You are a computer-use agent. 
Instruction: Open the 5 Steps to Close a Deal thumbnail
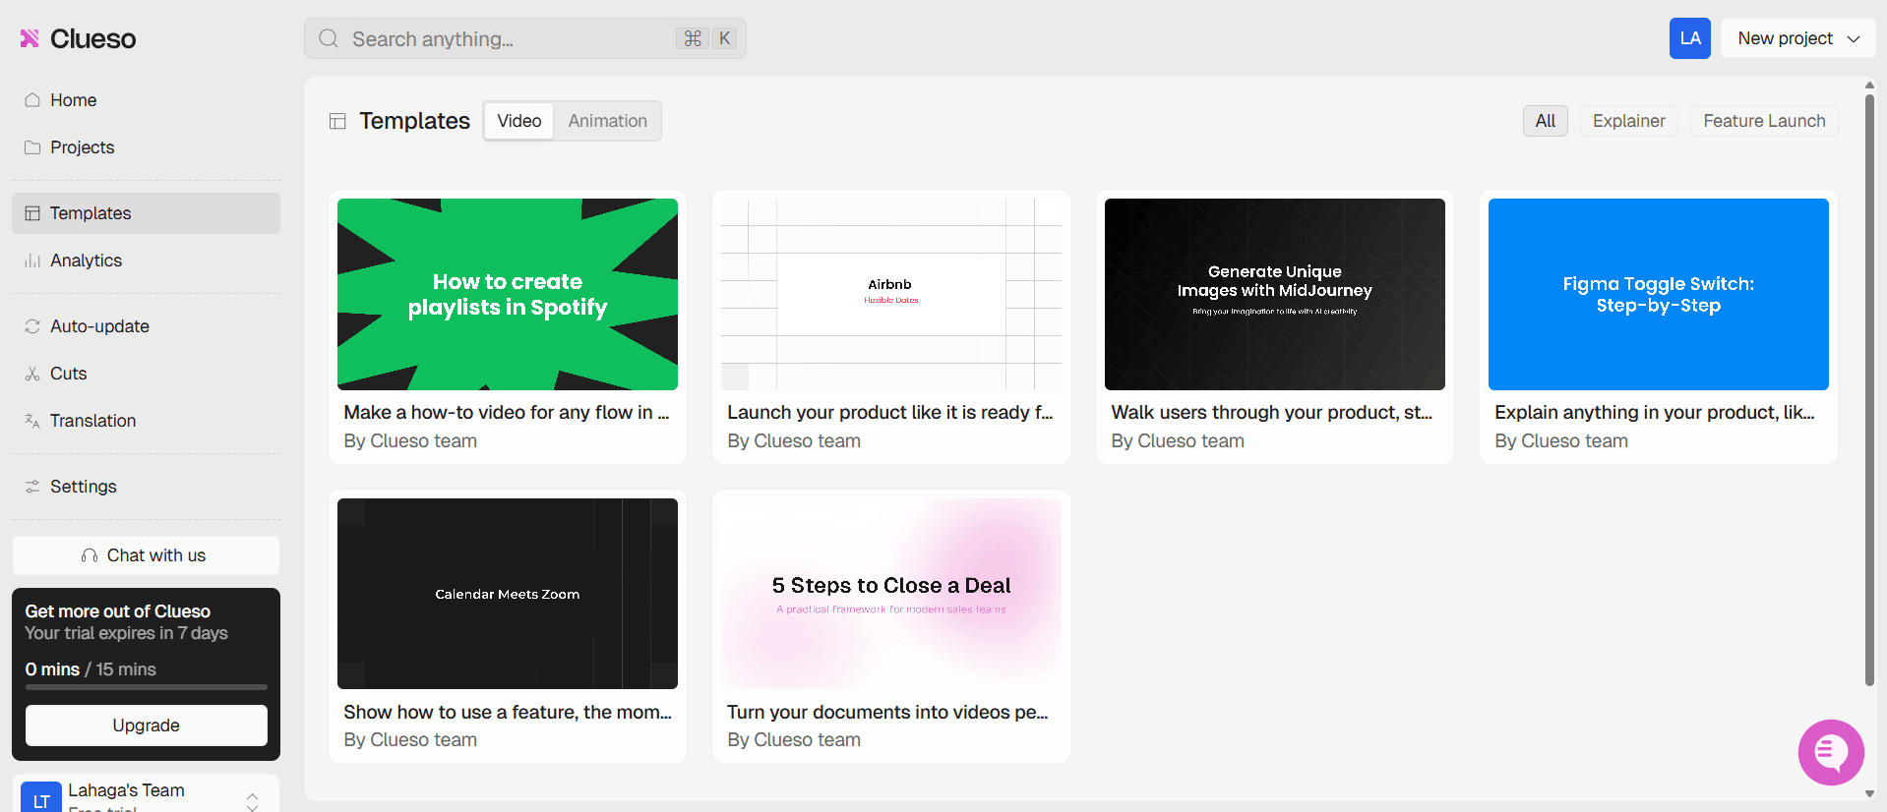point(891,594)
